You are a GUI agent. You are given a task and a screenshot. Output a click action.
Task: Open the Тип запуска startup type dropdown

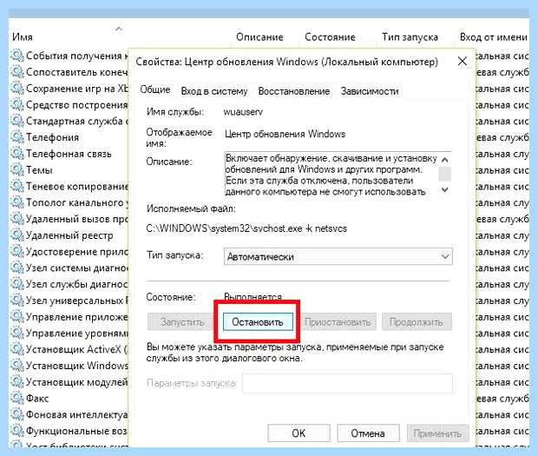point(338,256)
